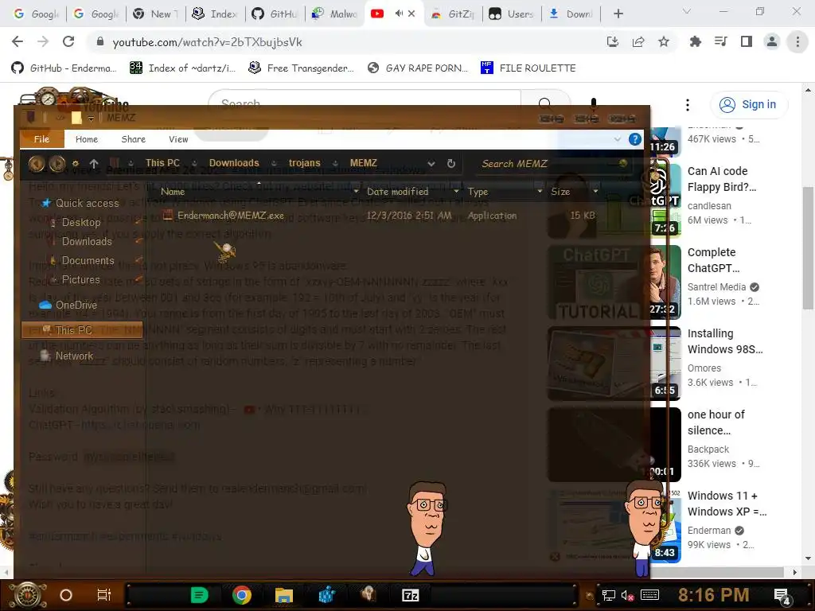Open Cortana circle on taskbar
This screenshot has width=815, height=611.
(x=66, y=595)
